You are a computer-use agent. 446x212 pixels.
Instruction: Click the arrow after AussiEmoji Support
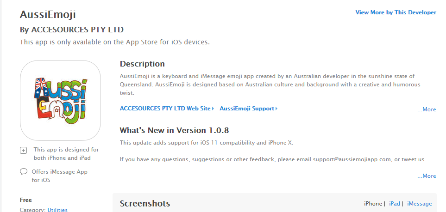tap(276, 109)
